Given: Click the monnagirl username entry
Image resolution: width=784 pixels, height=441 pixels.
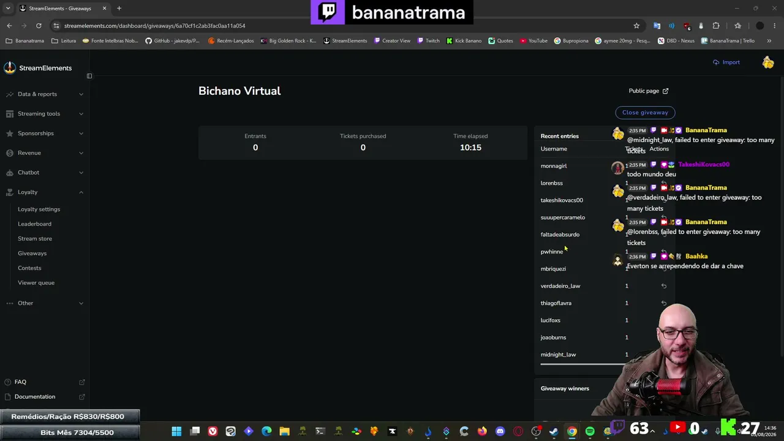Looking at the screenshot, I should 554,166.
